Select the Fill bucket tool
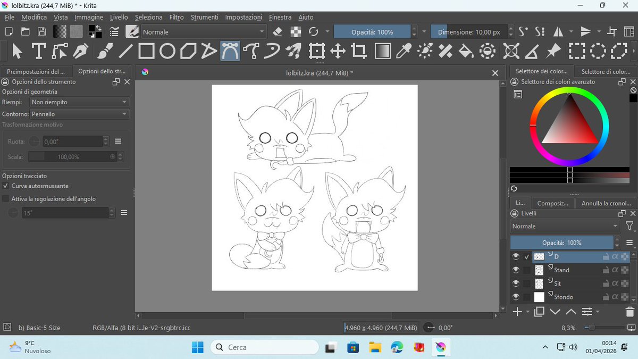The image size is (638, 359). (466, 51)
